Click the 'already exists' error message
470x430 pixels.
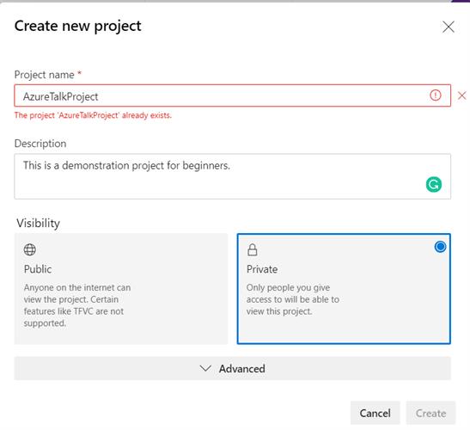[x=93, y=115]
